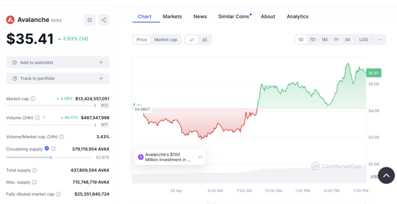This screenshot has width=397, height=204.
Task: Click the scroll-to-top arrow button
Action: pyautogui.click(x=386, y=175)
